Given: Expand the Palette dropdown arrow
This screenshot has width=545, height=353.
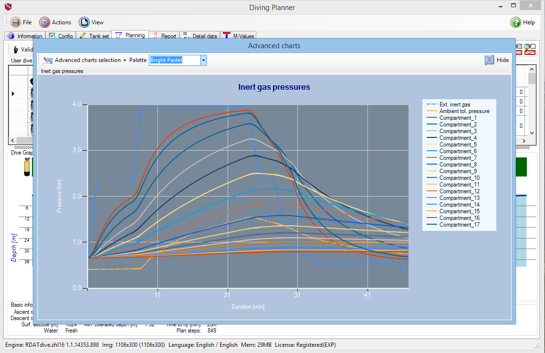Looking at the screenshot, I should point(203,60).
